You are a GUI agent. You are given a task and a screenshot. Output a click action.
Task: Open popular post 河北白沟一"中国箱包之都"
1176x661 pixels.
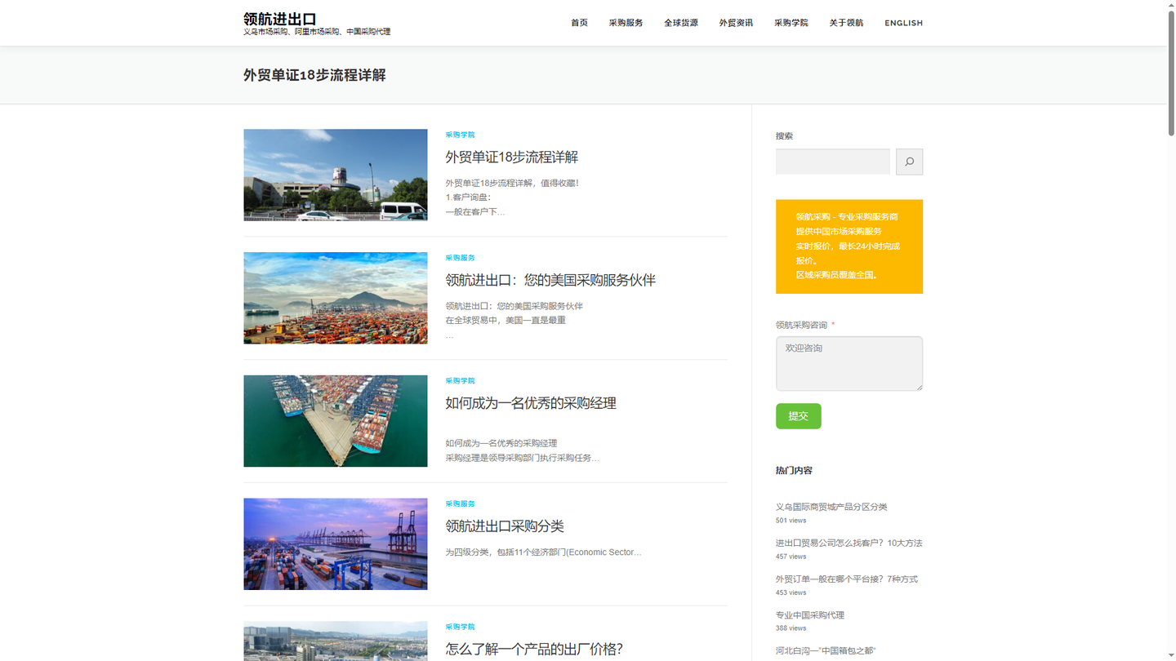click(x=826, y=650)
